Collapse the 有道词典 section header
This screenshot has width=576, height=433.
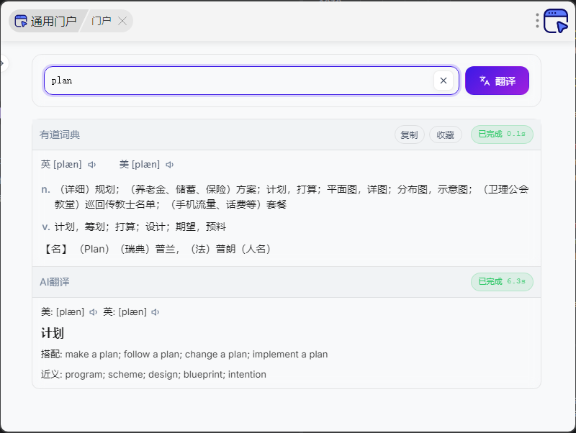(x=60, y=135)
